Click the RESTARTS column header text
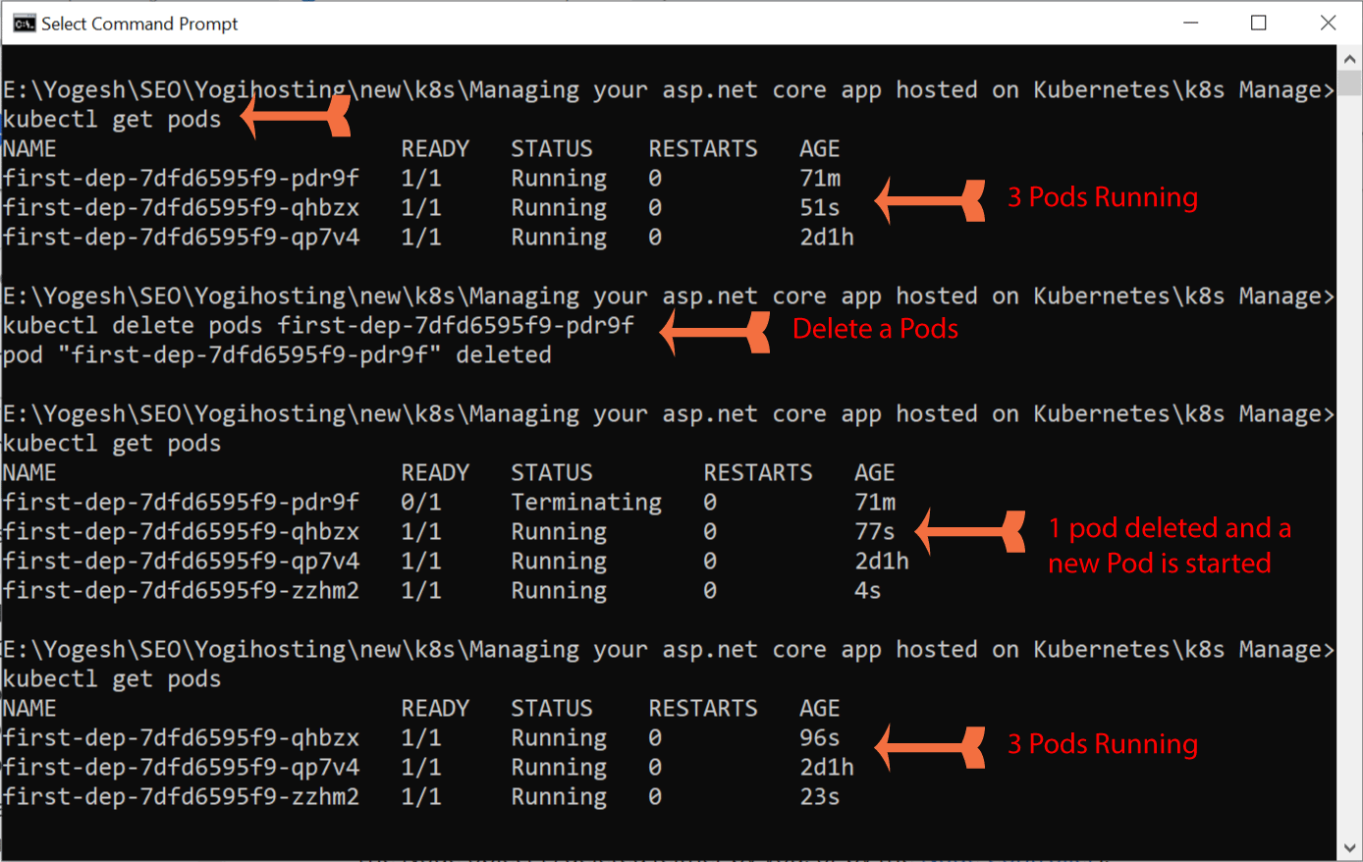Screen dimensions: 1363x862 point(703,148)
